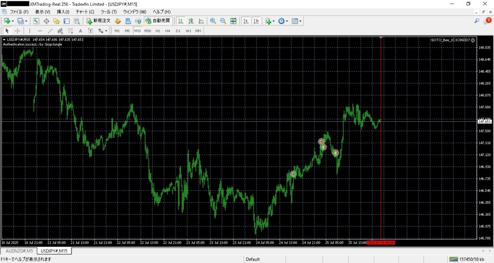494x263 pixels.
Task: Select the Crosshair cursor tool
Action: pos(17,31)
